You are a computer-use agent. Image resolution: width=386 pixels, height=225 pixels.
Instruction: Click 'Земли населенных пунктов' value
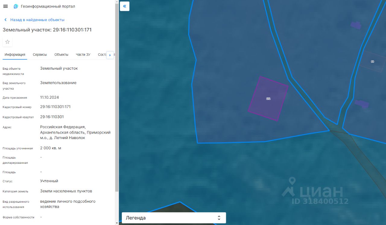(66, 191)
